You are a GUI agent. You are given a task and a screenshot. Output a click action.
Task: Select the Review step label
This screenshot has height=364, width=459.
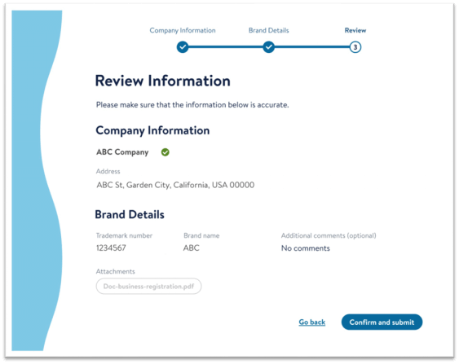click(355, 30)
